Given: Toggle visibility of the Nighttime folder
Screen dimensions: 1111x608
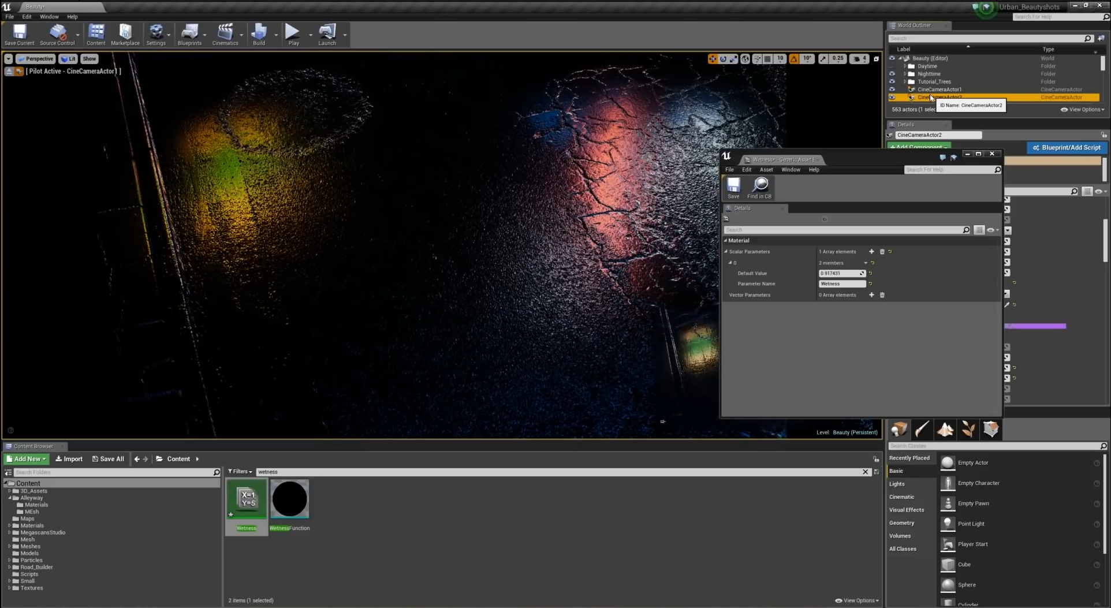Looking at the screenshot, I should point(892,74).
